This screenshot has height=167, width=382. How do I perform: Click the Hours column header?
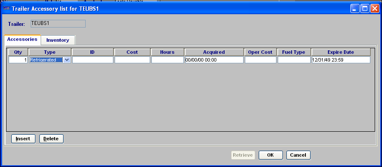click(x=167, y=53)
